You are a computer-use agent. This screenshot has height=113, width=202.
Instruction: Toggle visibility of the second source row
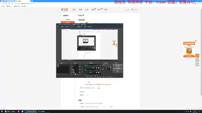(x=79, y=67)
